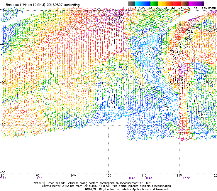Click the purple time stamp '23:51'
Image resolution: width=217 pixels, height=191 pixels.
tap(187, 178)
